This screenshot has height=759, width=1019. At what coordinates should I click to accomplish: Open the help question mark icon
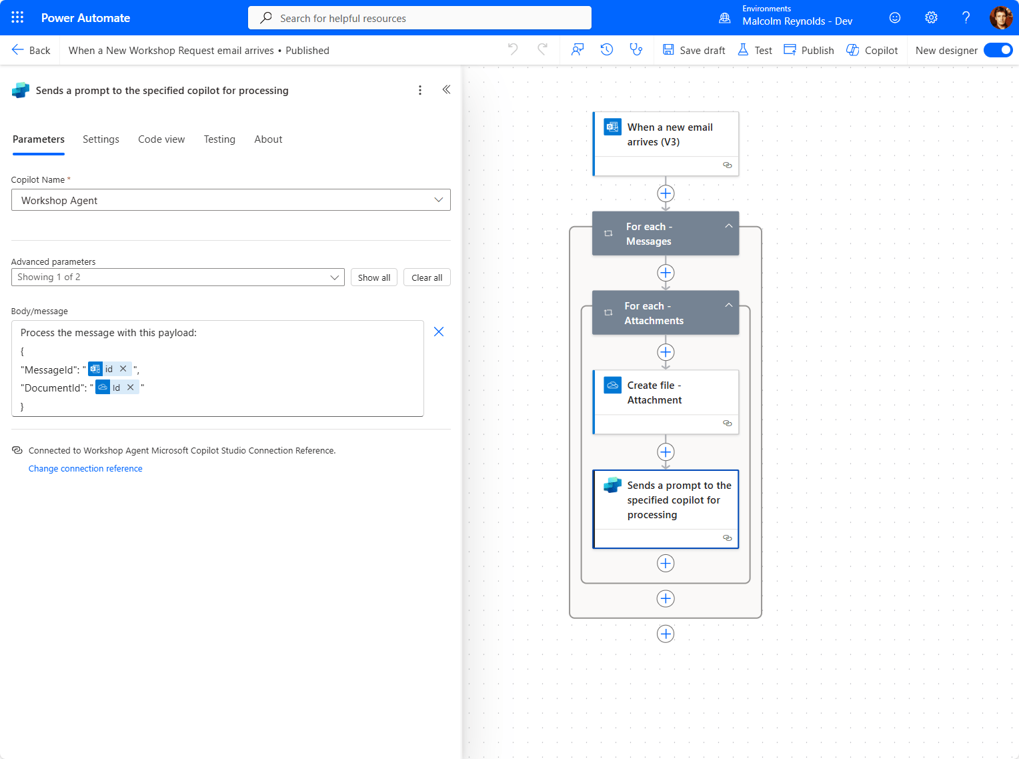966,17
